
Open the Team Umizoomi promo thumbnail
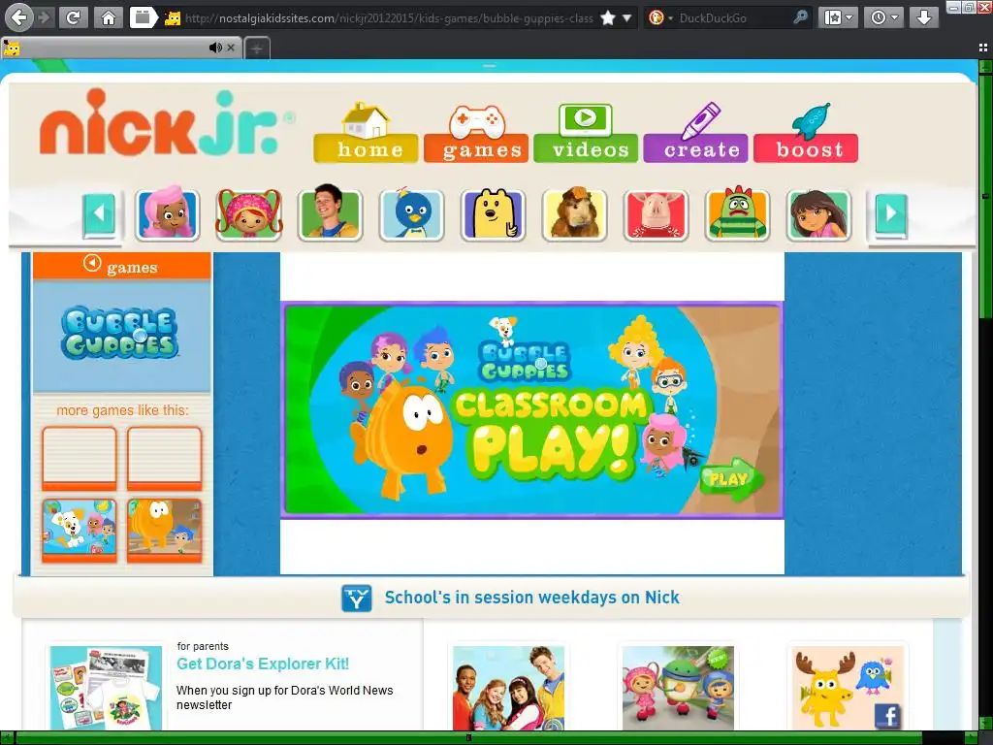tap(678, 688)
